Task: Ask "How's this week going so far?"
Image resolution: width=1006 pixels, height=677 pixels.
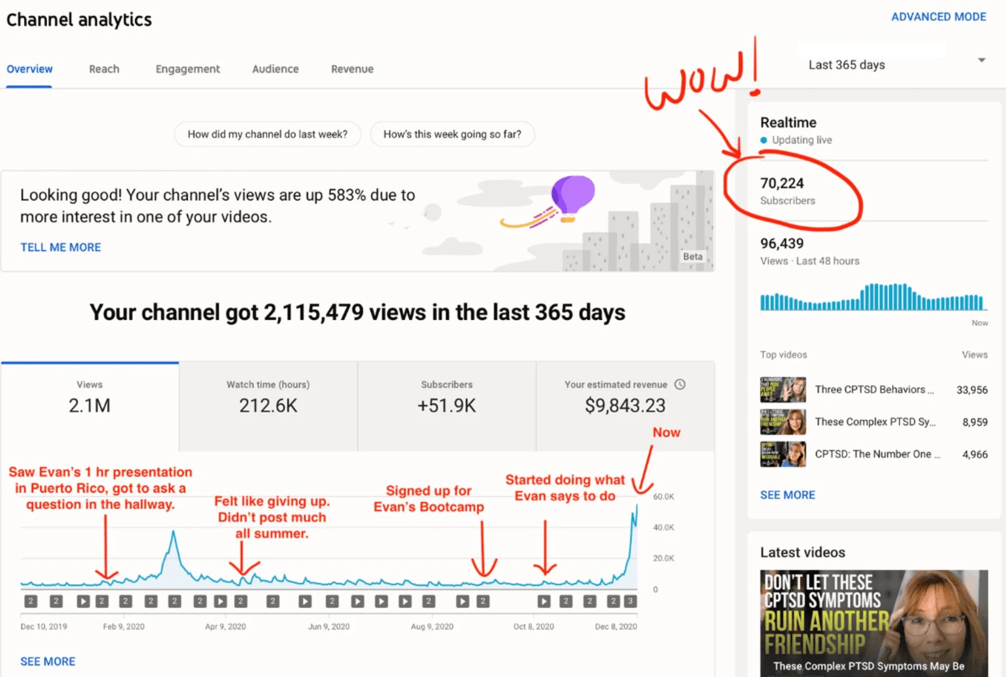Action: pyautogui.click(x=452, y=134)
